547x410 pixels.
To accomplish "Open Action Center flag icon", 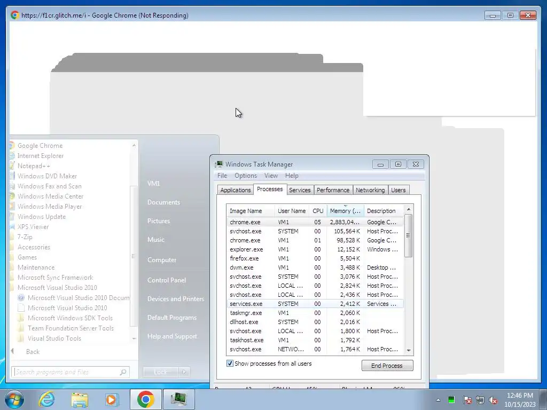I will (x=467, y=400).
